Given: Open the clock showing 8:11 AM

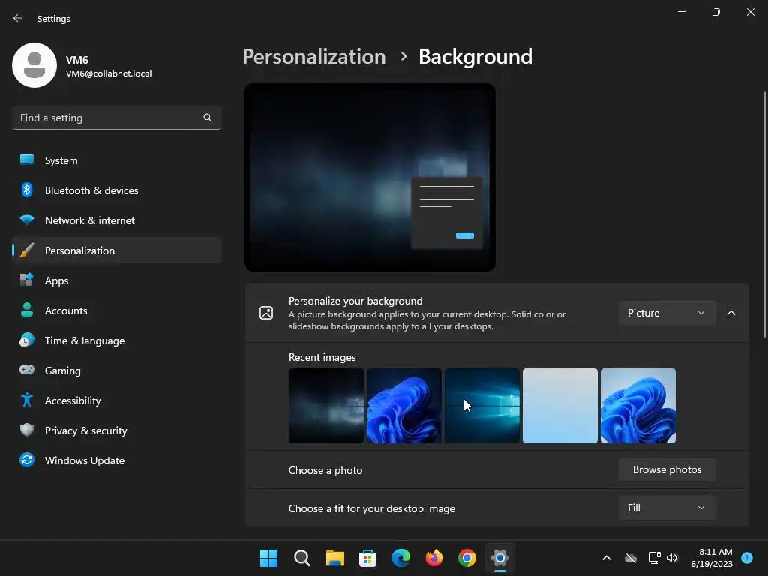Looking at the screenshot, I should click(x=712, y=558).
